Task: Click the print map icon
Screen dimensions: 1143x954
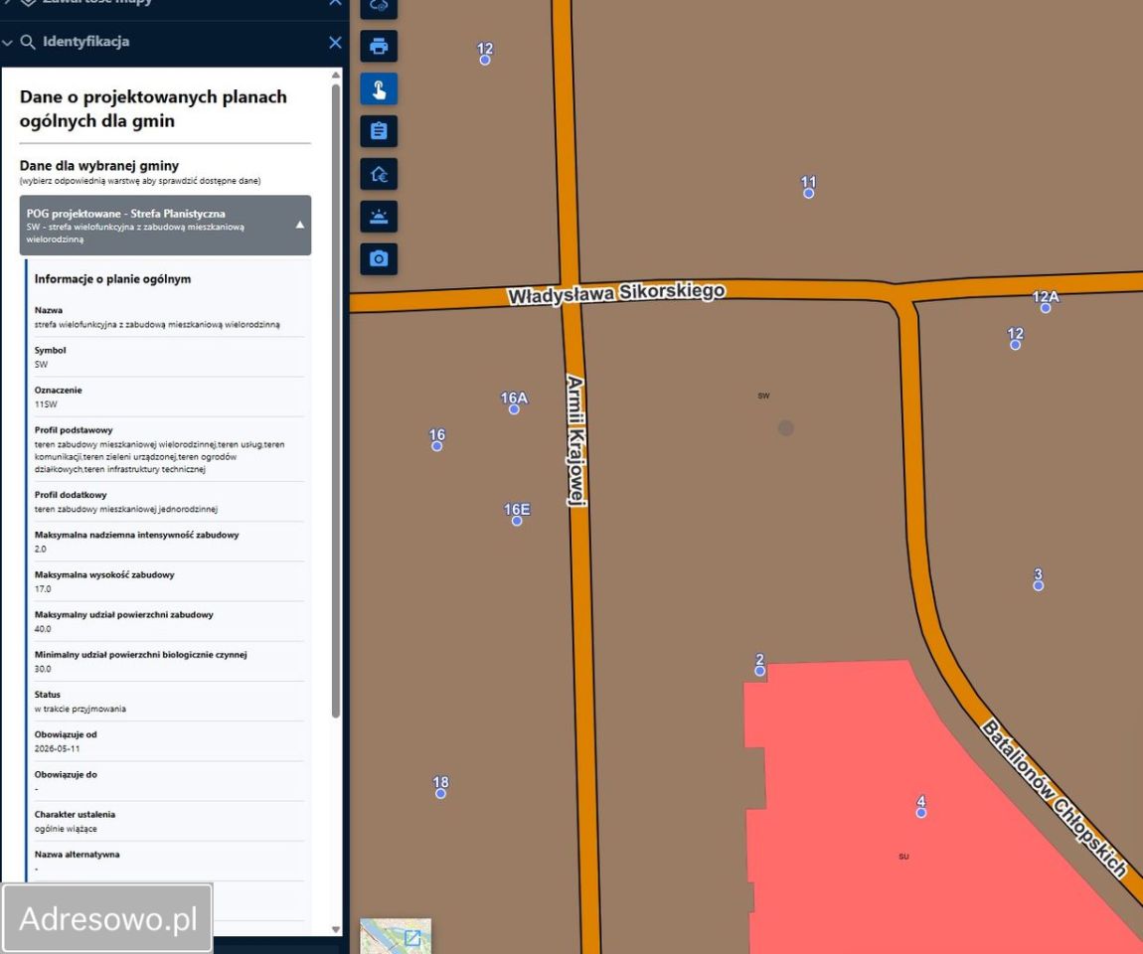Action: [x=379, y=46]
